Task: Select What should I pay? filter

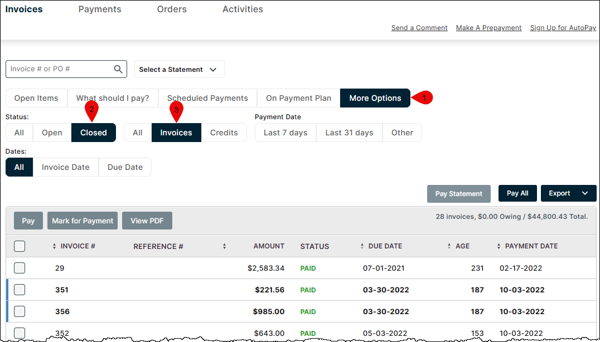Action: pyautogui.click(x=113, y=98)
